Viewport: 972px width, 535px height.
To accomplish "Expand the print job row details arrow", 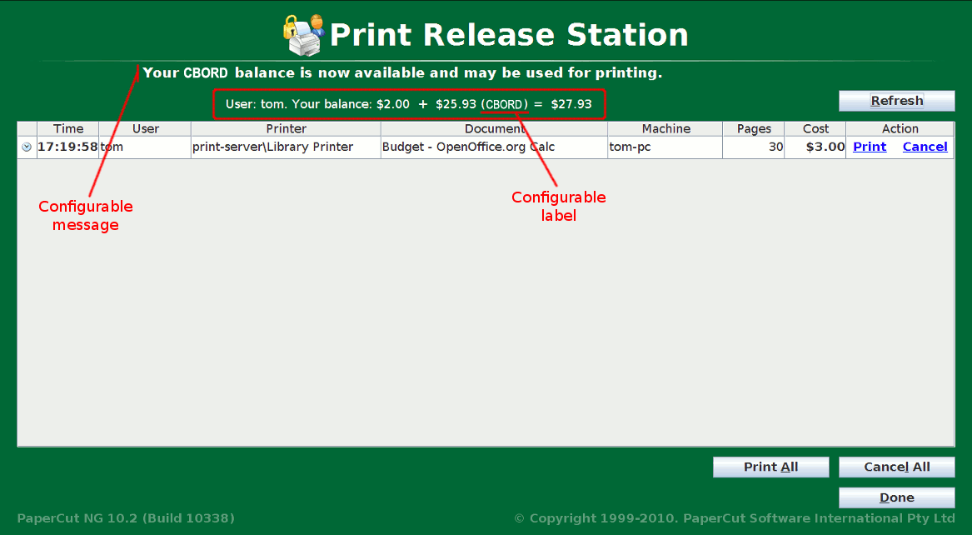I will pos(27,147).
